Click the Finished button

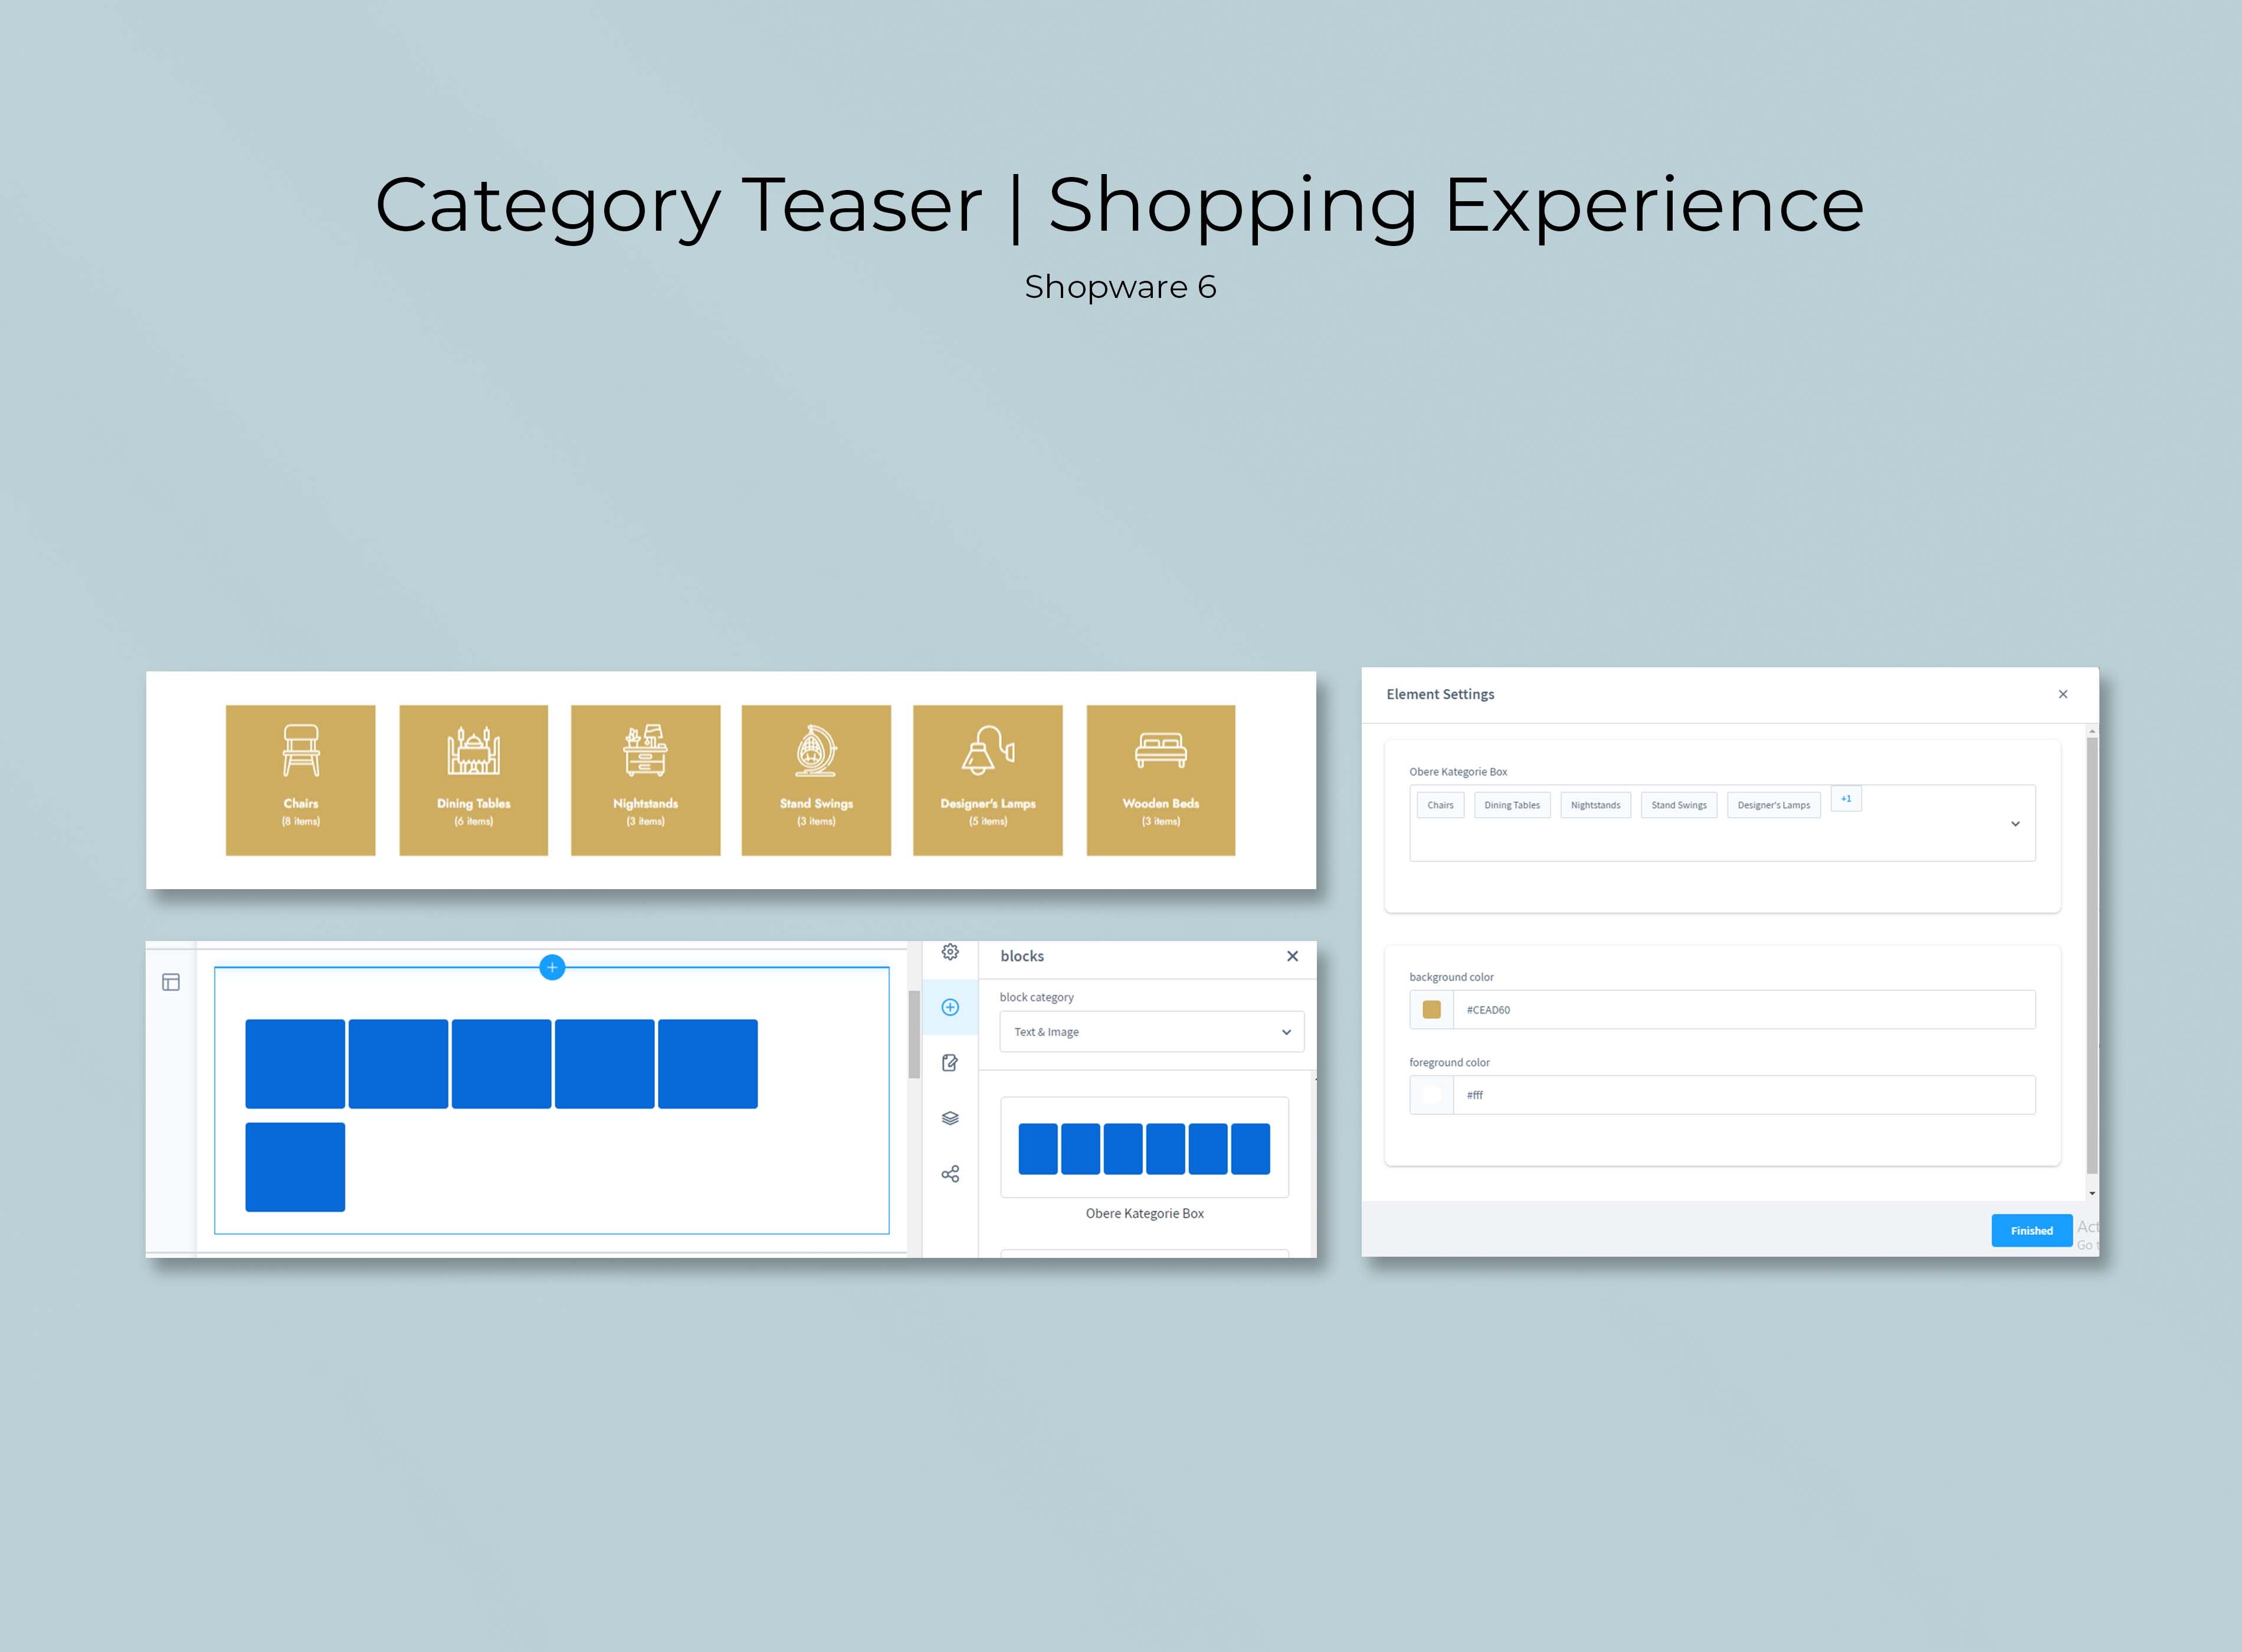pos(2031,1230)
